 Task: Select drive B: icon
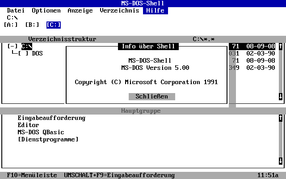tap(32, 25)
